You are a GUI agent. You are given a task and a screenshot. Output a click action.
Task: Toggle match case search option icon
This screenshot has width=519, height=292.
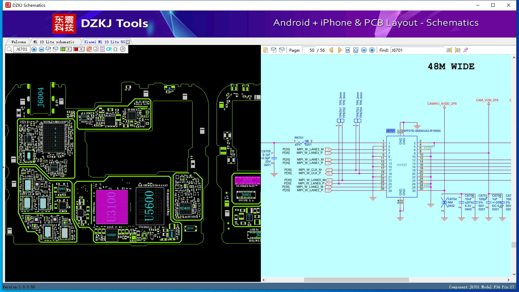point(466,50)
